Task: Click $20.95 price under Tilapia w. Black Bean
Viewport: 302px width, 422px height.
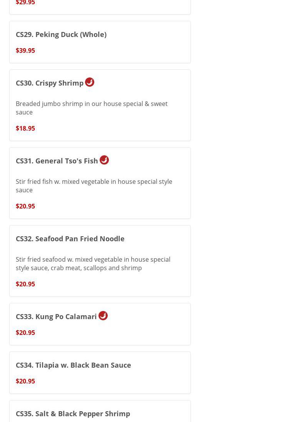Action: pos(25,381)
